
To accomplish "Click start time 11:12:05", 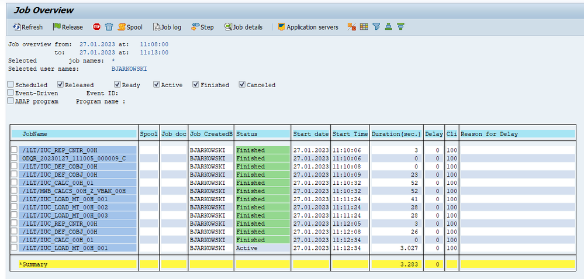I will (347, 223).
